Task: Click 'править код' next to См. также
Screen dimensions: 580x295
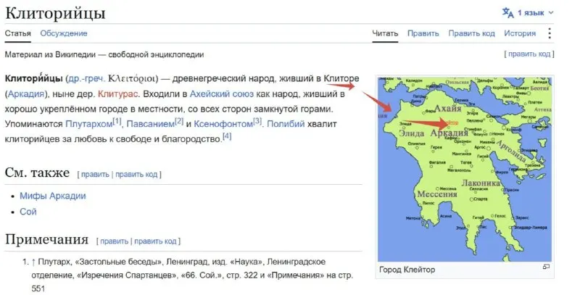Action: pos(136,174)
